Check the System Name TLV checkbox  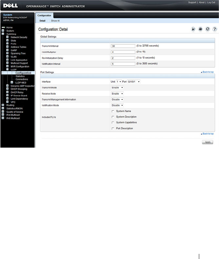(113, 111)
